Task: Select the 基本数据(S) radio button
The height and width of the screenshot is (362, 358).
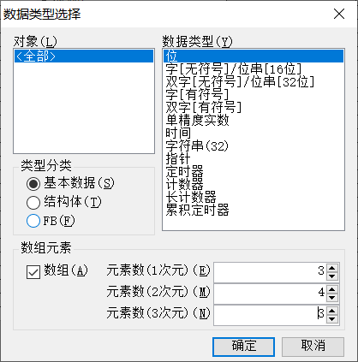Action: click(x=33, y=184)
